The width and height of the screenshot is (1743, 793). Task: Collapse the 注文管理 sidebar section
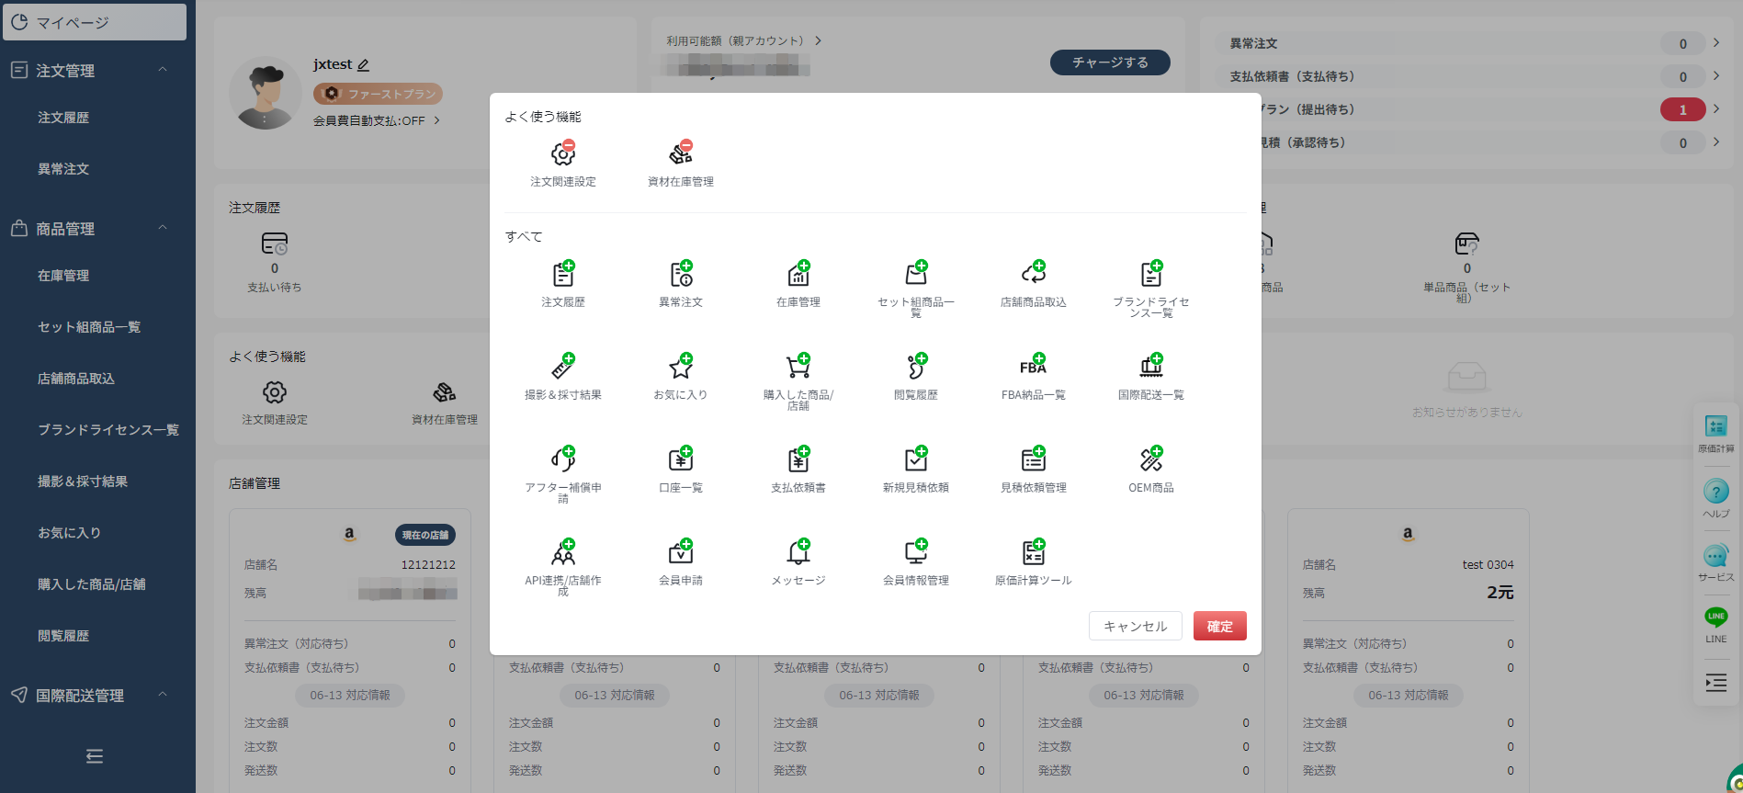pyautogui.click(x=163, y=70)
